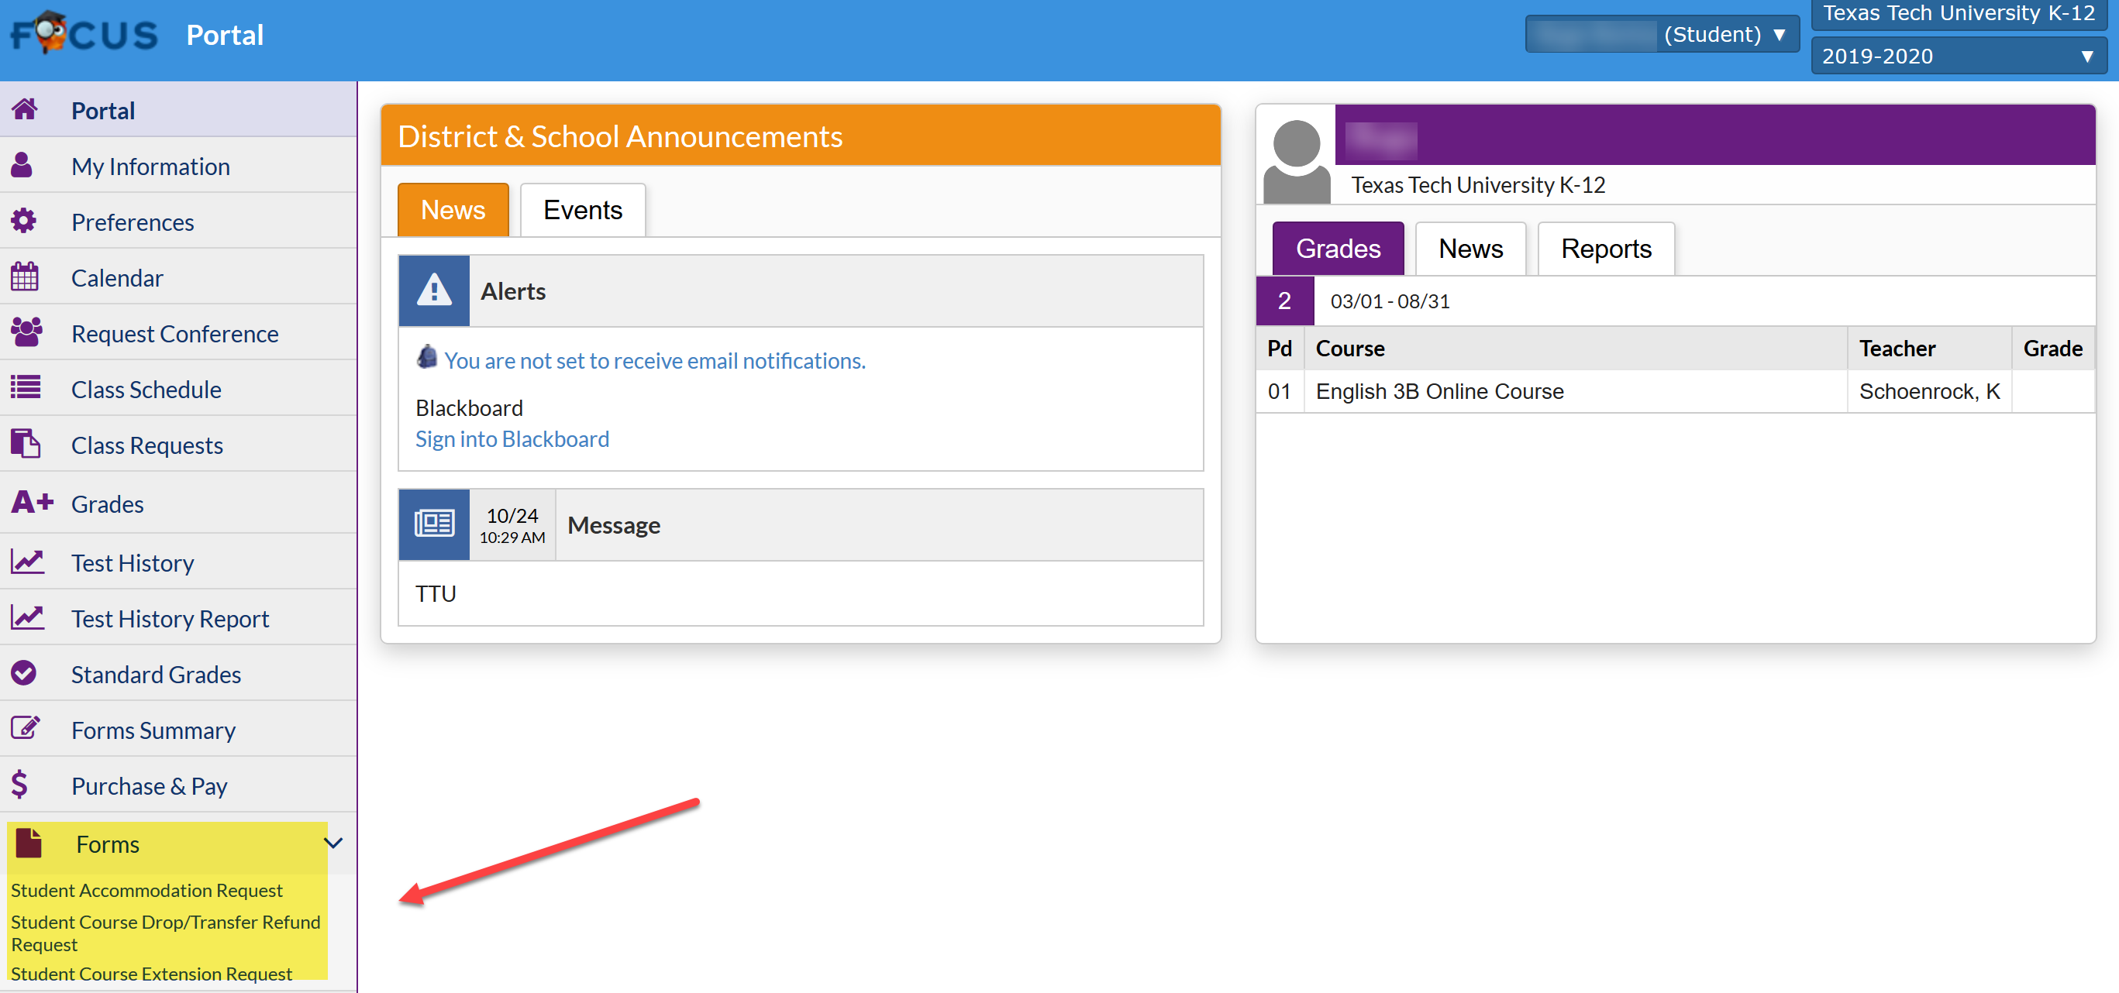
Task: Click the Standard Grades checkmark icon
Action: pos(24,673)
